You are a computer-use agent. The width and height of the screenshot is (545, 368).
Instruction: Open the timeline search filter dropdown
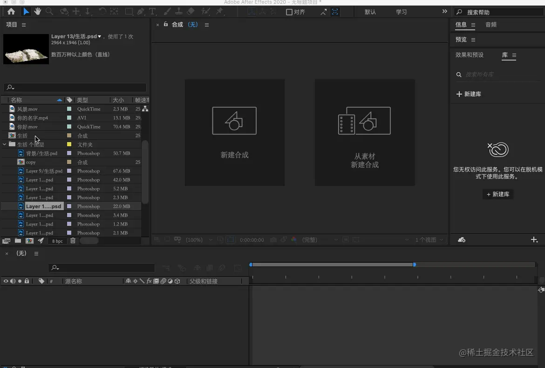point(55,267)
